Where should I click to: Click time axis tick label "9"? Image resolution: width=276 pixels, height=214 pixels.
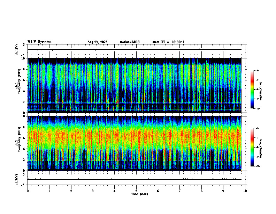(x=223, y=191)
